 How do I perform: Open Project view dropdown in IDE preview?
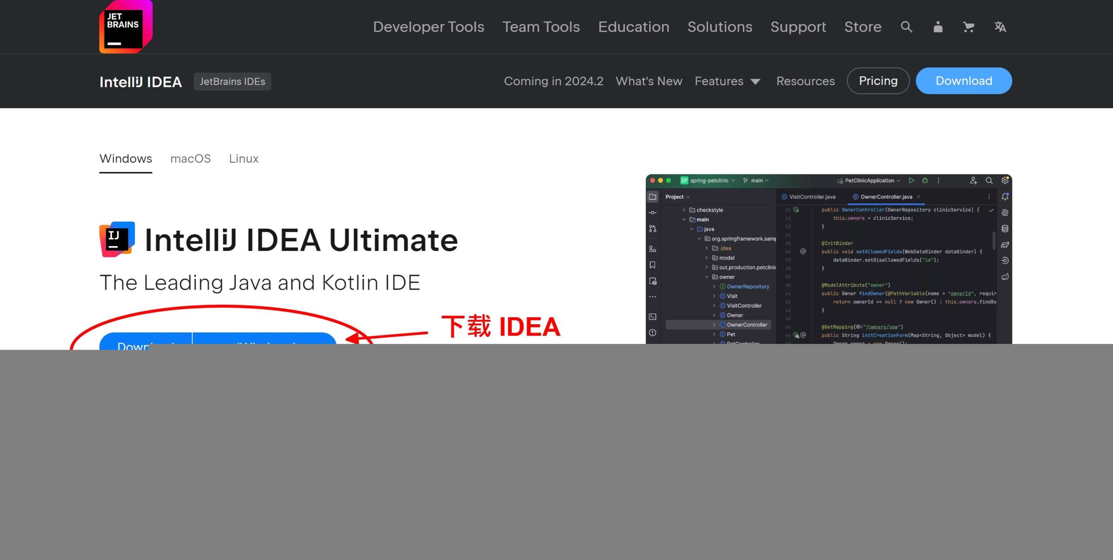coord(677,197)
